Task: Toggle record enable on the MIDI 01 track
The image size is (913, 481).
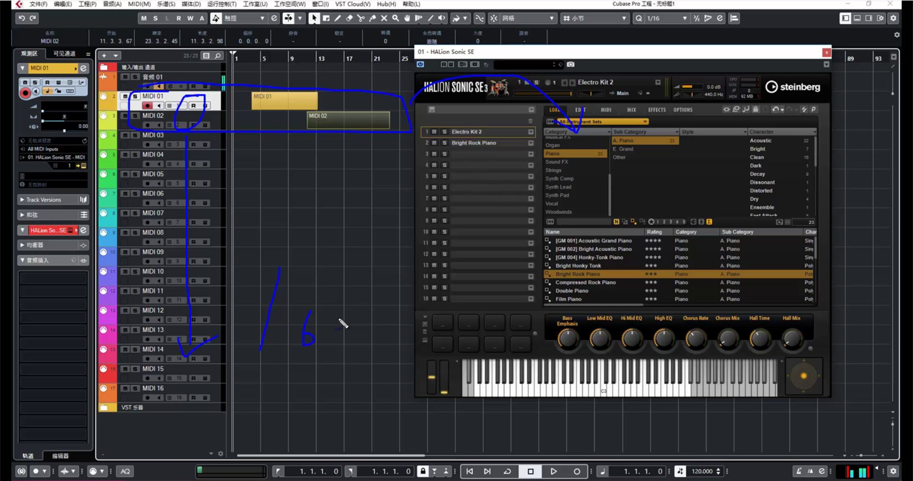Action: [148, 105]
